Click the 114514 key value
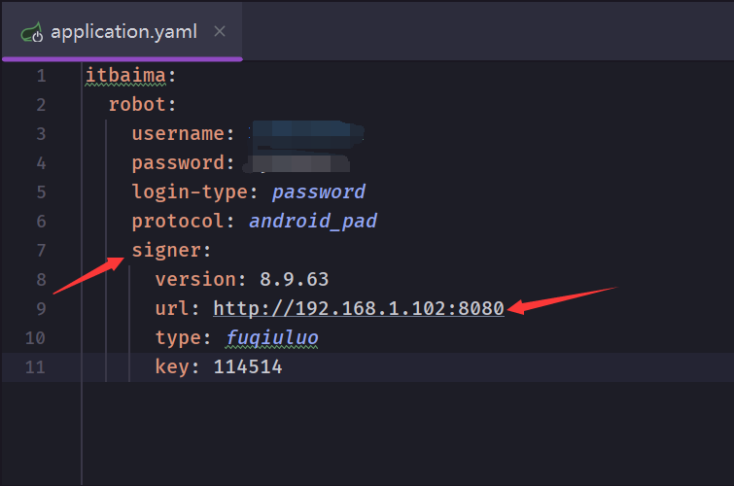This screenshot has height=486, width=734. (x=247, y=367)
